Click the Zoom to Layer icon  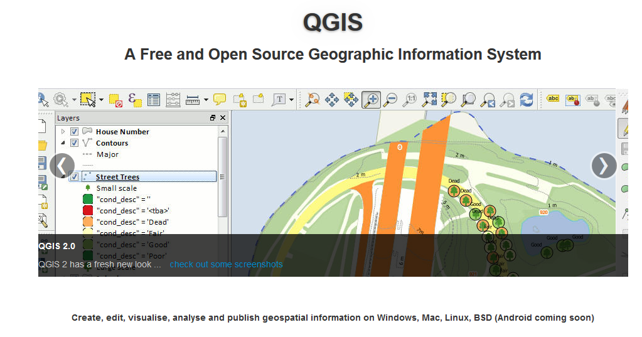click(468, 100)
